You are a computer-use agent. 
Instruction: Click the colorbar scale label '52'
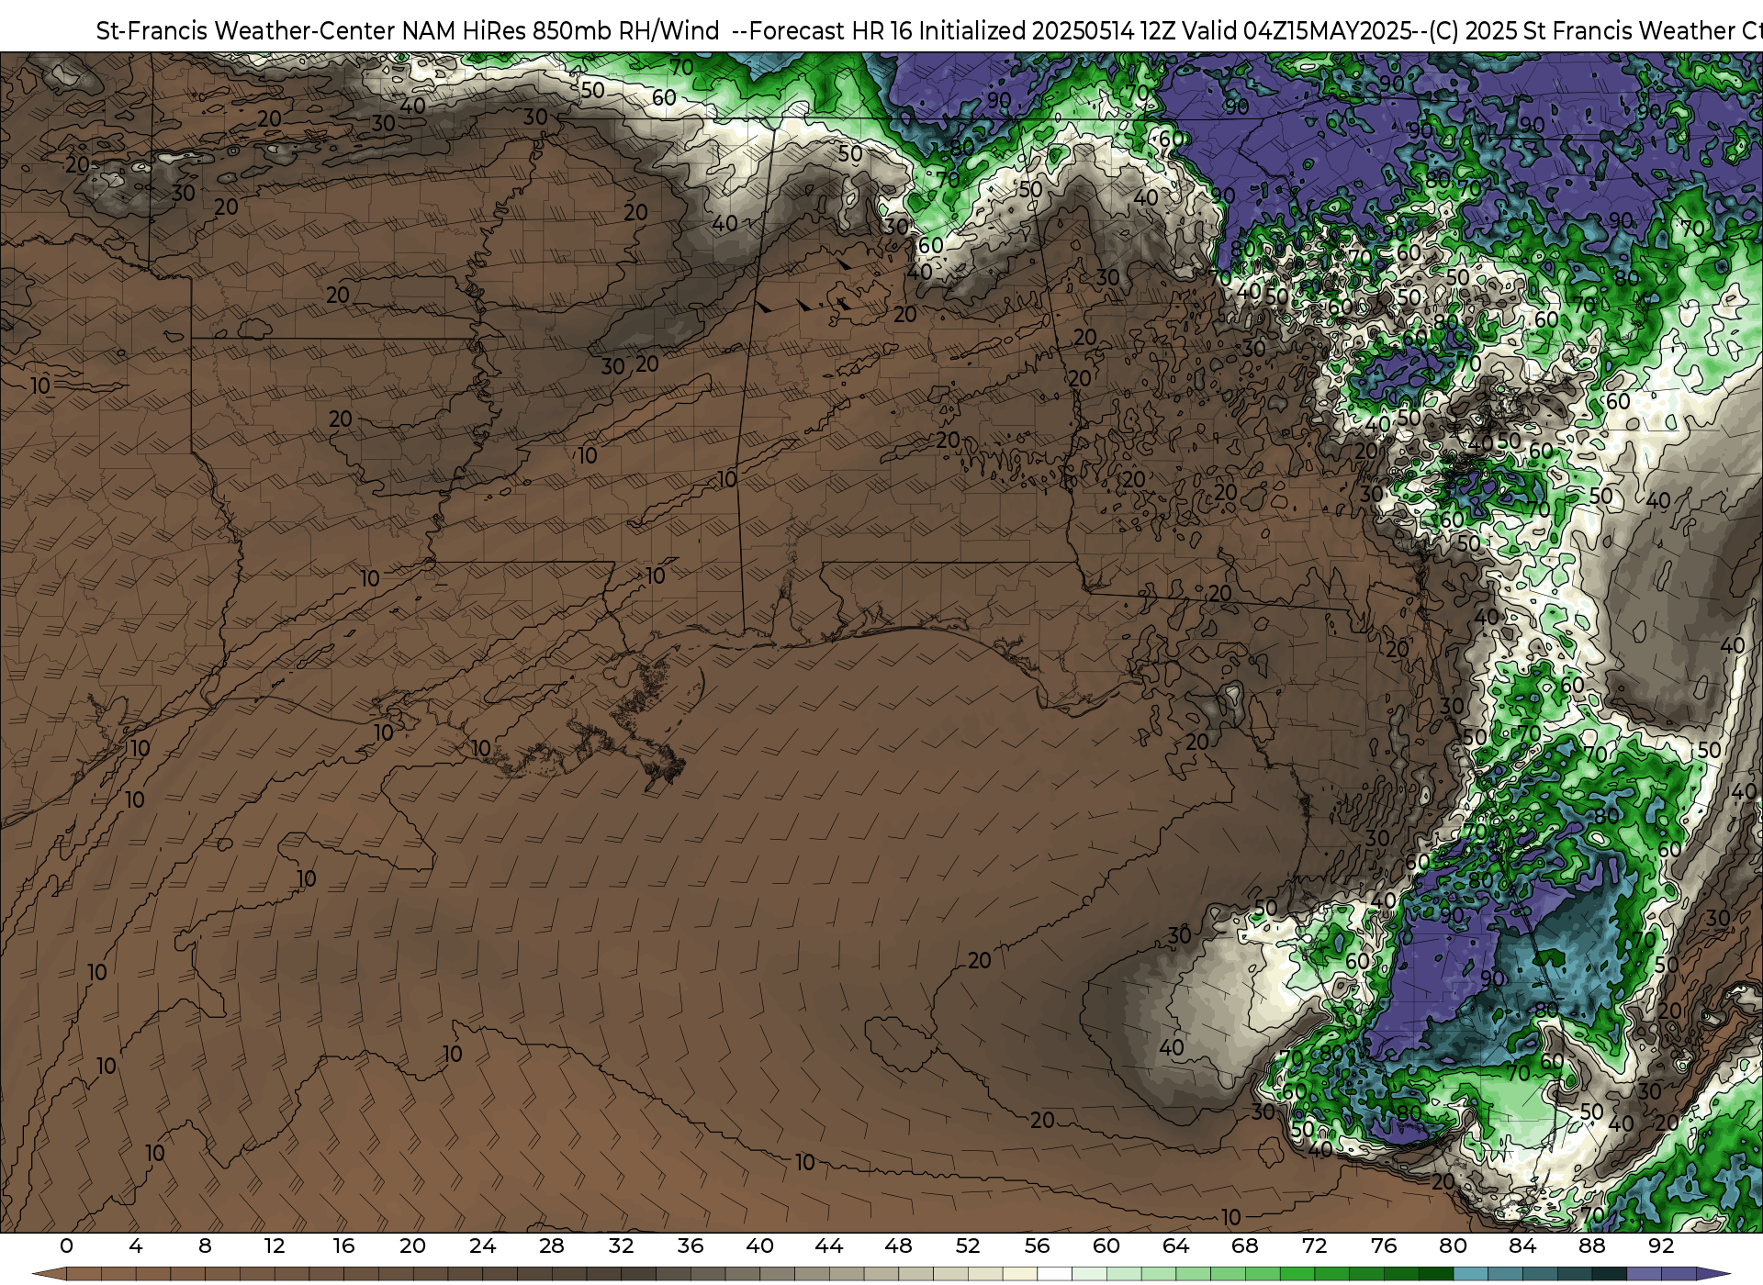pos(968,1246)
